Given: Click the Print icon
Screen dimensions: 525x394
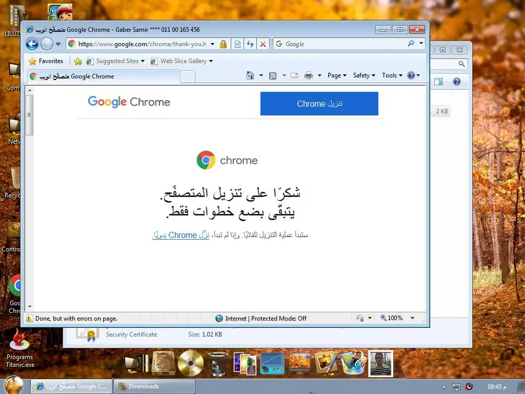Looking at the screenshot, I should (308, 75).
